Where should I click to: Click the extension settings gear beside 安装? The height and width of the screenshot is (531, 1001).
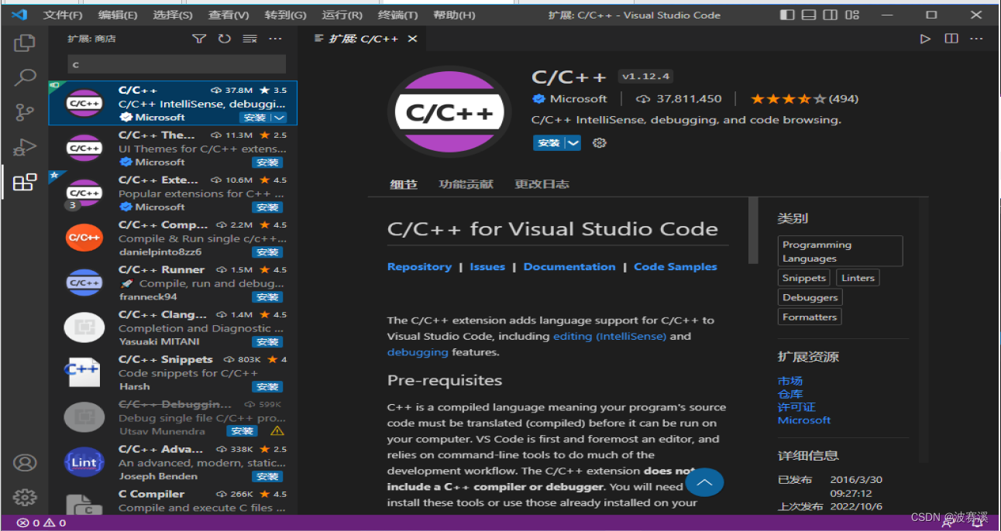pyautogui.click(x=599, y=143)
